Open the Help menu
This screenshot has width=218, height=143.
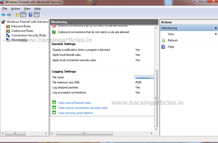(38, 9)
